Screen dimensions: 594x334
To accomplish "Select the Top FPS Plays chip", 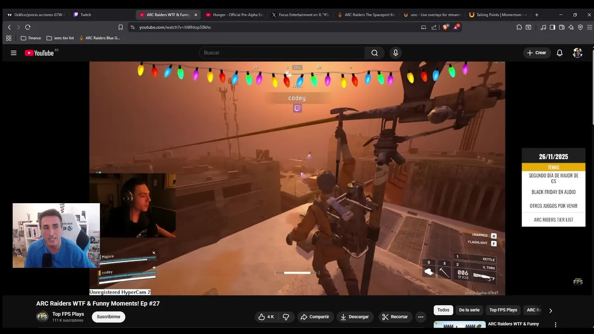I will pyautogui.click(x=503, y=310).
